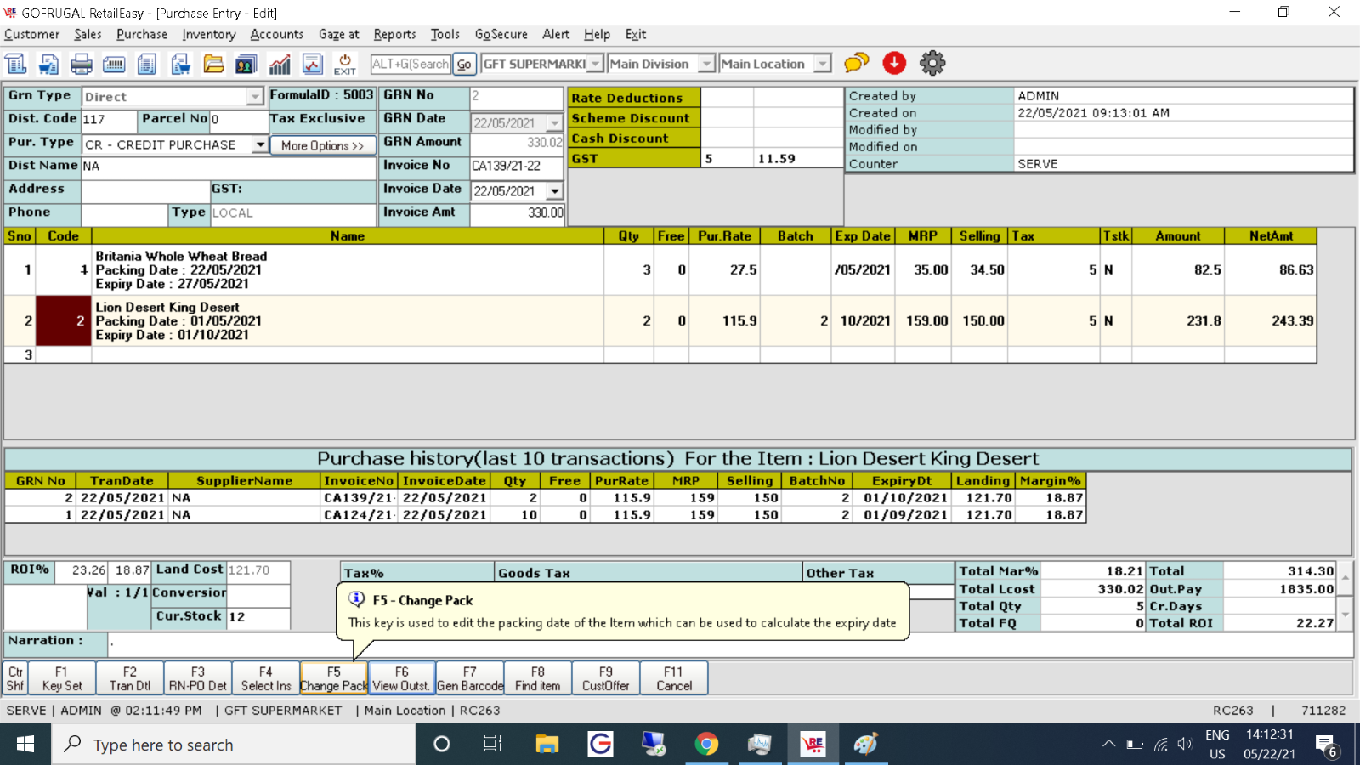Open the yellow folder toolbar icon
This screenshot has width=1360, height=765.
tap(213, 64)
